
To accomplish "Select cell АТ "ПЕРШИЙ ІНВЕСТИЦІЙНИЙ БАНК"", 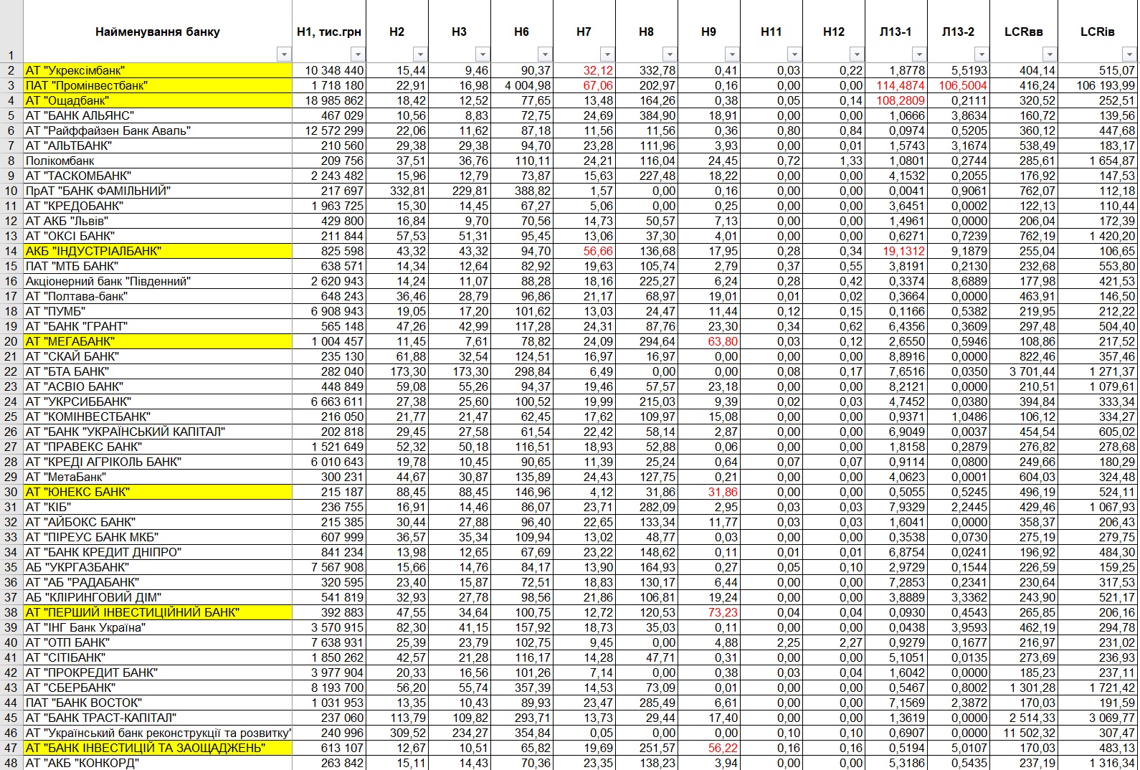I will 158,612.
